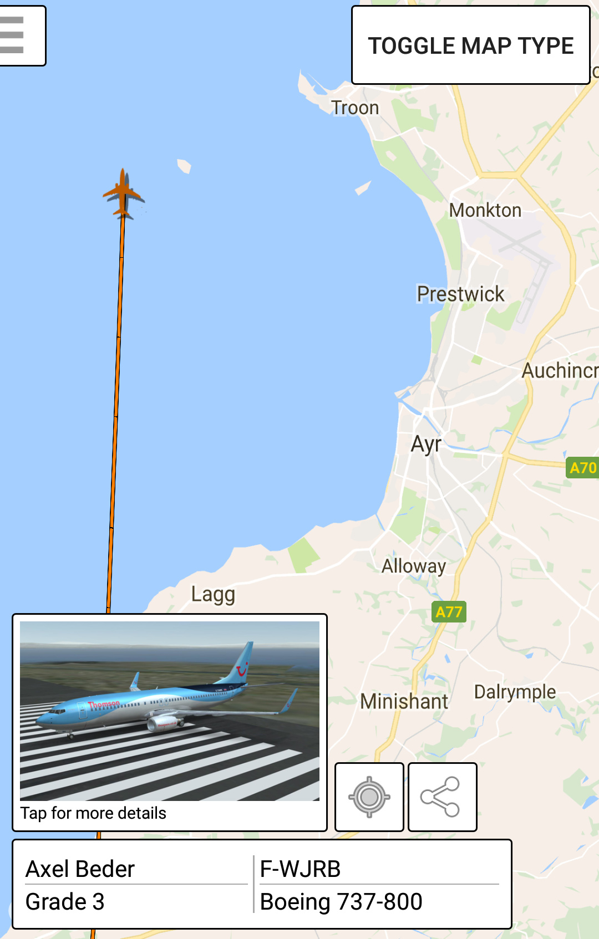Tap for more details text
This screenshot has height=939, width=599.
point(93,813)
